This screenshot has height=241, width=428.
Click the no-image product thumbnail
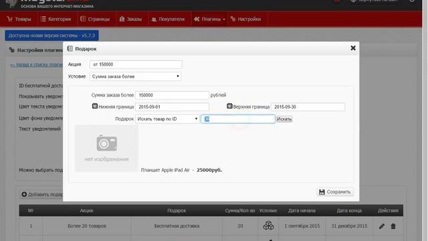coord(106,149)
